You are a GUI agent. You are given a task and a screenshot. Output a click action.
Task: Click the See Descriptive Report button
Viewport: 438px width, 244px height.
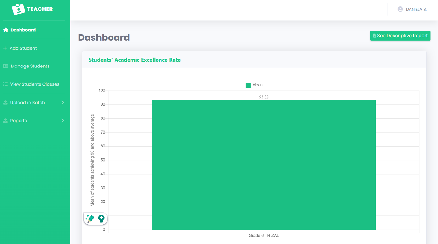(x=400, y=36)
